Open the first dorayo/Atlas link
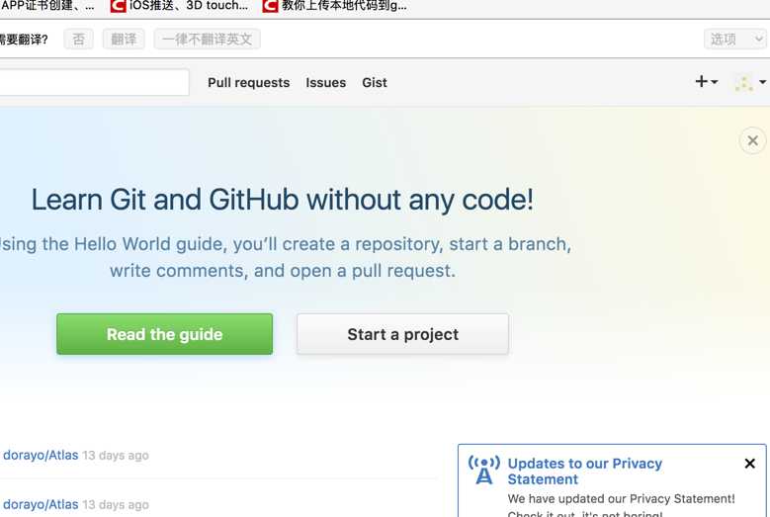The image size is (770, 517). click(41, 455)
